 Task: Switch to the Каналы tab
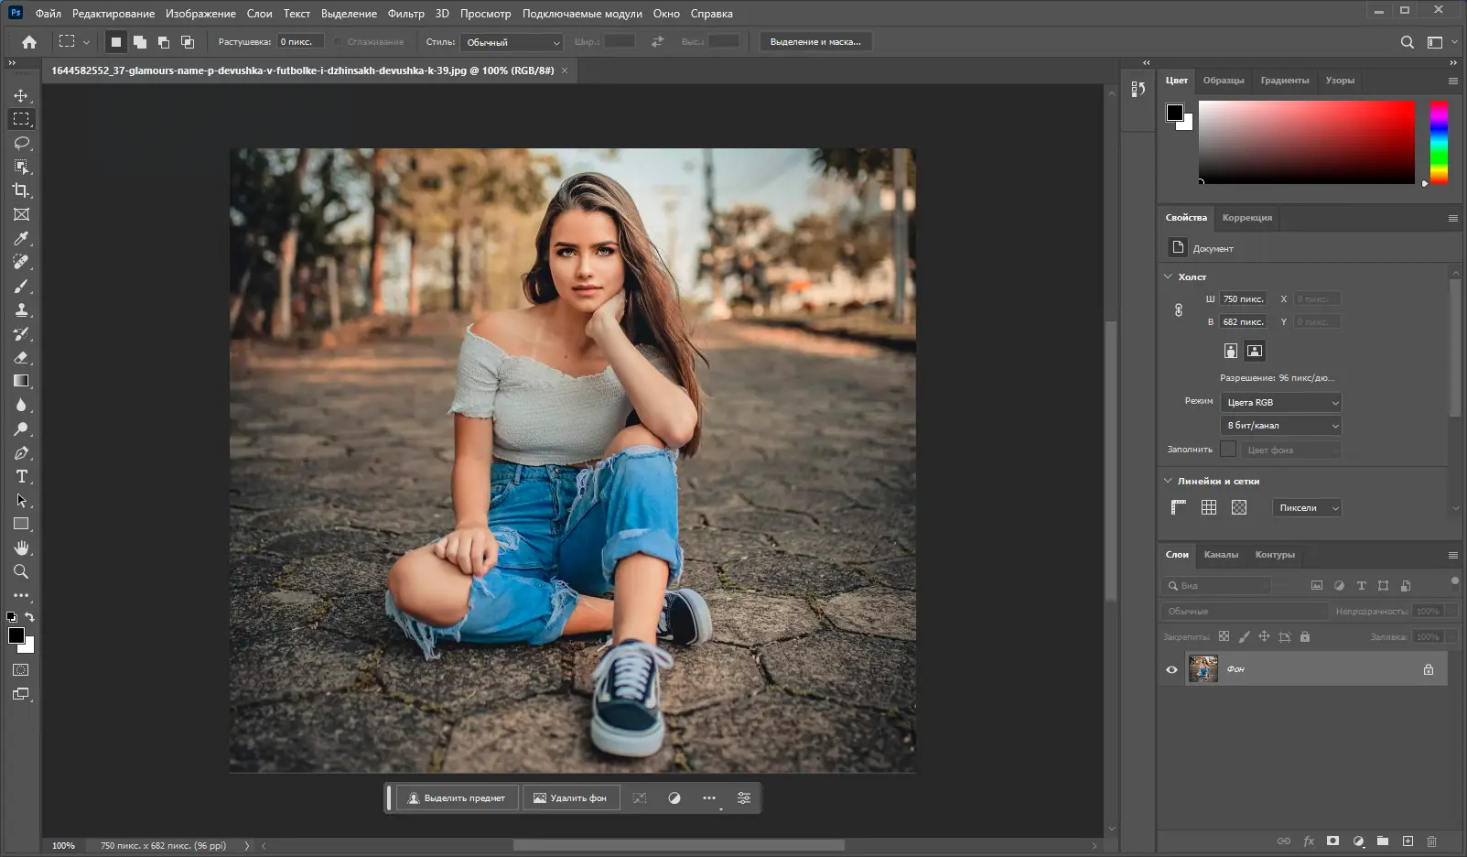tap(1221, 555)
